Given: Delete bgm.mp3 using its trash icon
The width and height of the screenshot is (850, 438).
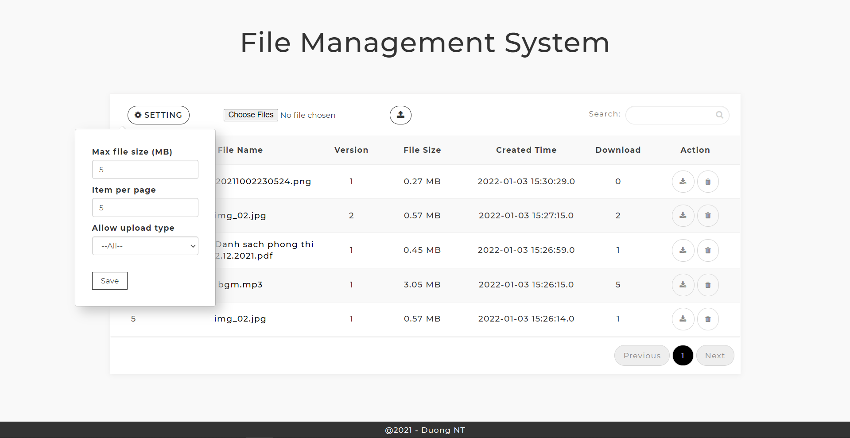Looking at the screenshot, I should click(x=707, y=285).
